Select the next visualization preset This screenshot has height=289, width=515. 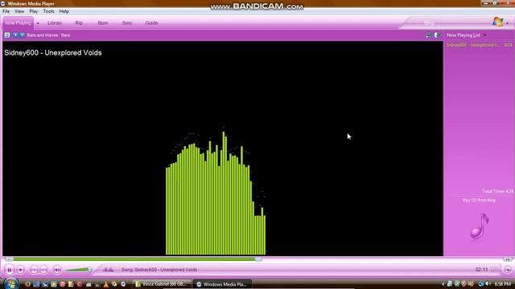click(22, 35)
